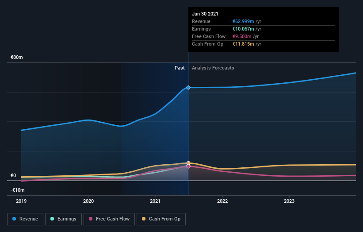363x232 pixels.
Task: Click the 2019 x-axis label
Action: point(21,201)
